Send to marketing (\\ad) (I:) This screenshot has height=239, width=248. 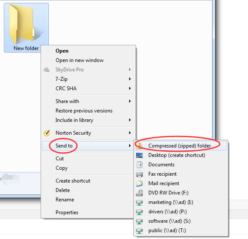point(181,202)
